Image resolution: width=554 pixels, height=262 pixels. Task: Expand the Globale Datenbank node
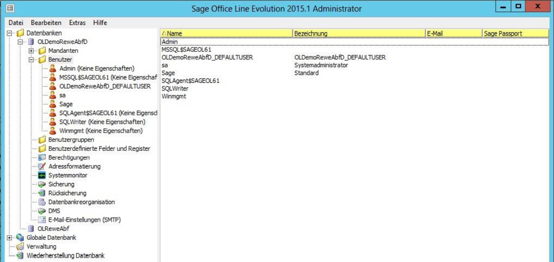pyautogui.click(x=9, y=238)
